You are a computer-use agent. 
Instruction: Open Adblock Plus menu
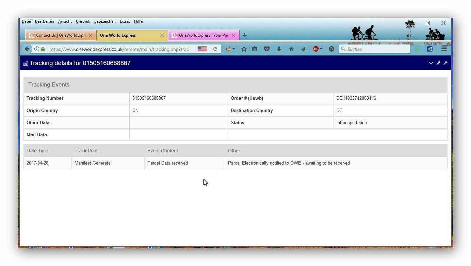[x=318, y=49]
